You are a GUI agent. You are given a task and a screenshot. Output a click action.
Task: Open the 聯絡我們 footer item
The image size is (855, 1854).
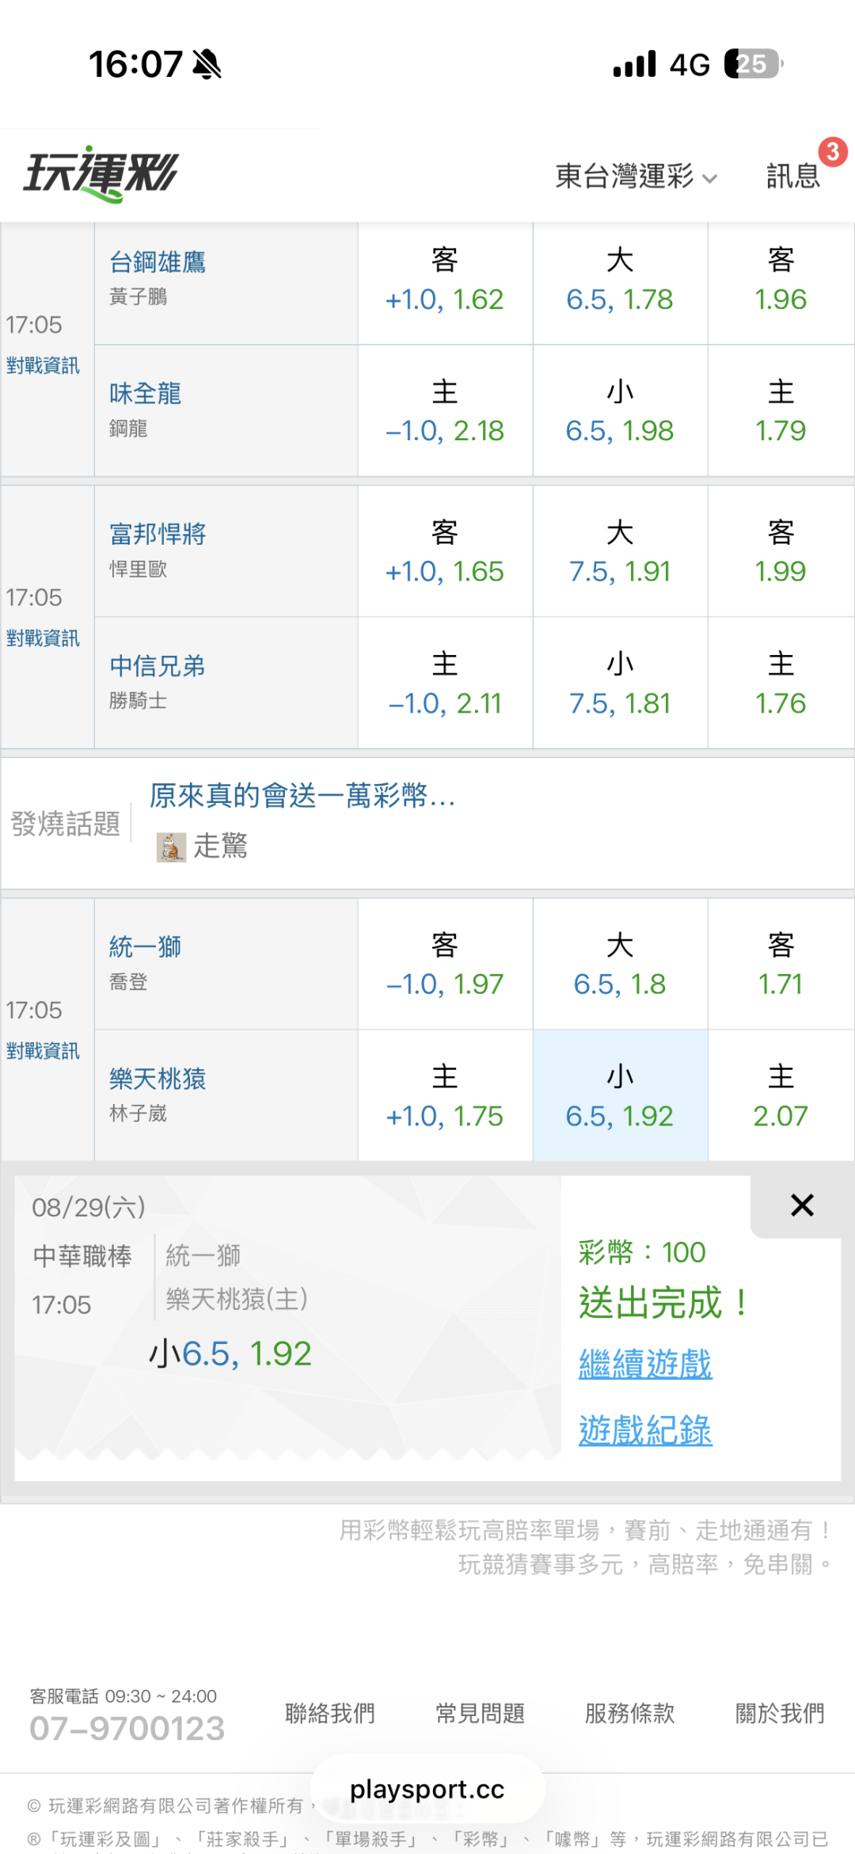pyautogui.click(x=330, y=1713)
